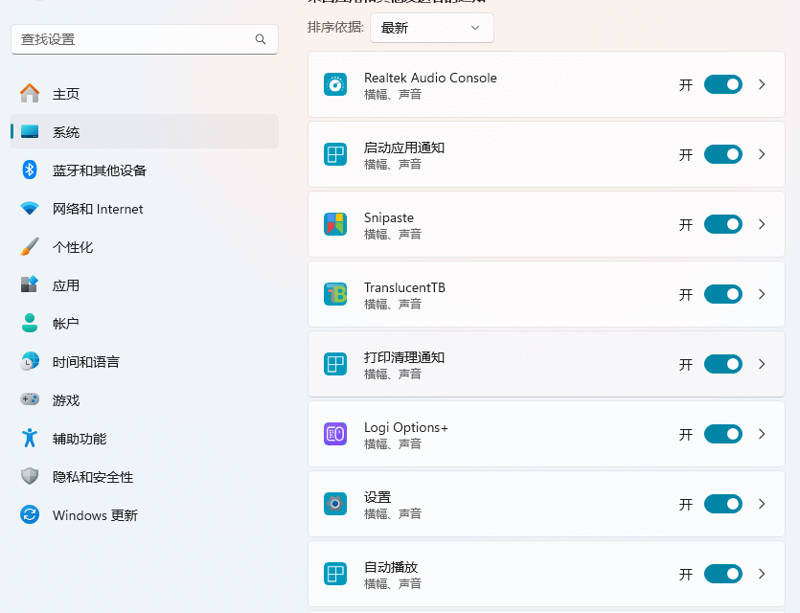
Task: Click the 查找设置 search field
Action: coord(134,39)
